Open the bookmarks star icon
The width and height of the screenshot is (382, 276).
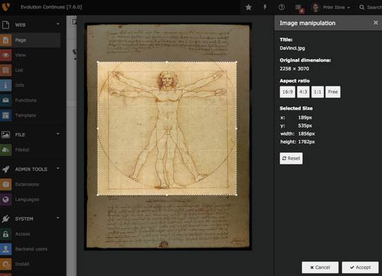click(x=248, y=8)
